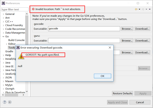Browse for gocode executable

click(x=127, y=29)
